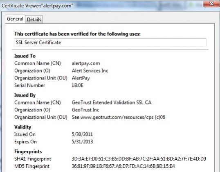Select the expiry date 5/31/2013
Viewport: 220px width, 172px height.
(x=82, y=142)
